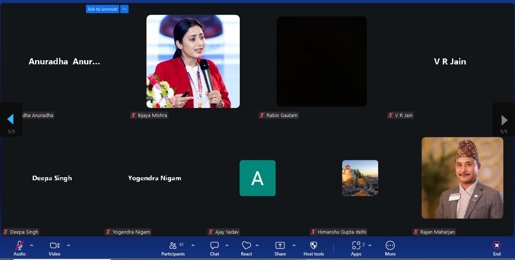Screen dimensions: 515x260
Task: Open Host tools shield icon
Action: 313,248
